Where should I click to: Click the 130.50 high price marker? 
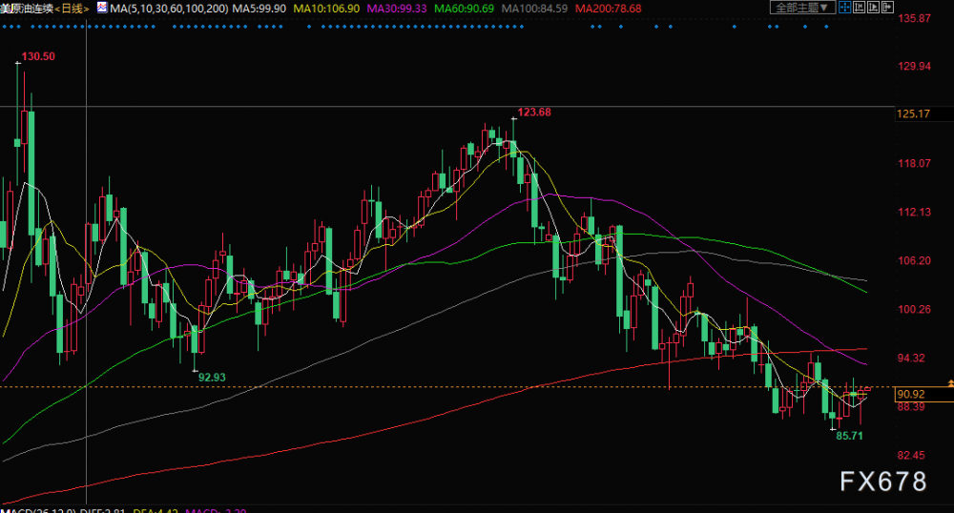click(38, 56)
